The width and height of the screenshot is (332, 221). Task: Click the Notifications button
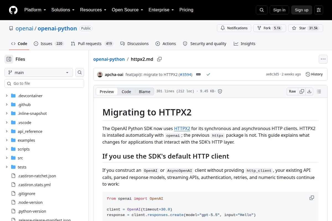pyautogui.click(x=234, y=28)
